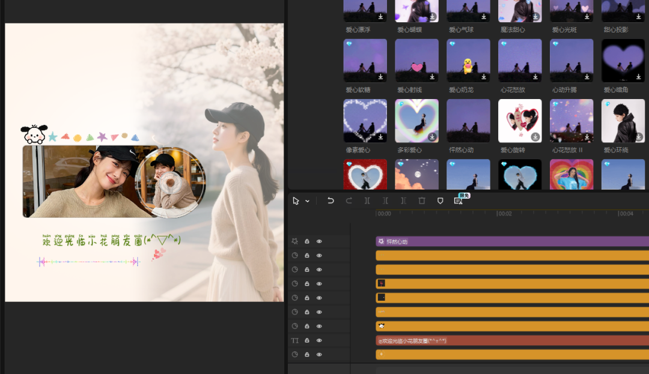This screenshot has height=374, width=649.
Task: Click the caption icon with 限免 badge
Action: click(x=459, y=201)
